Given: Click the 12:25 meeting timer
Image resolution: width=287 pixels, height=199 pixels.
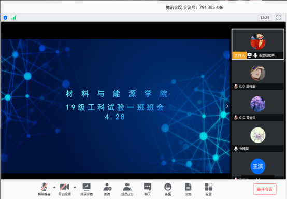Looking at the screenshot, I should (x=265, y=18).
